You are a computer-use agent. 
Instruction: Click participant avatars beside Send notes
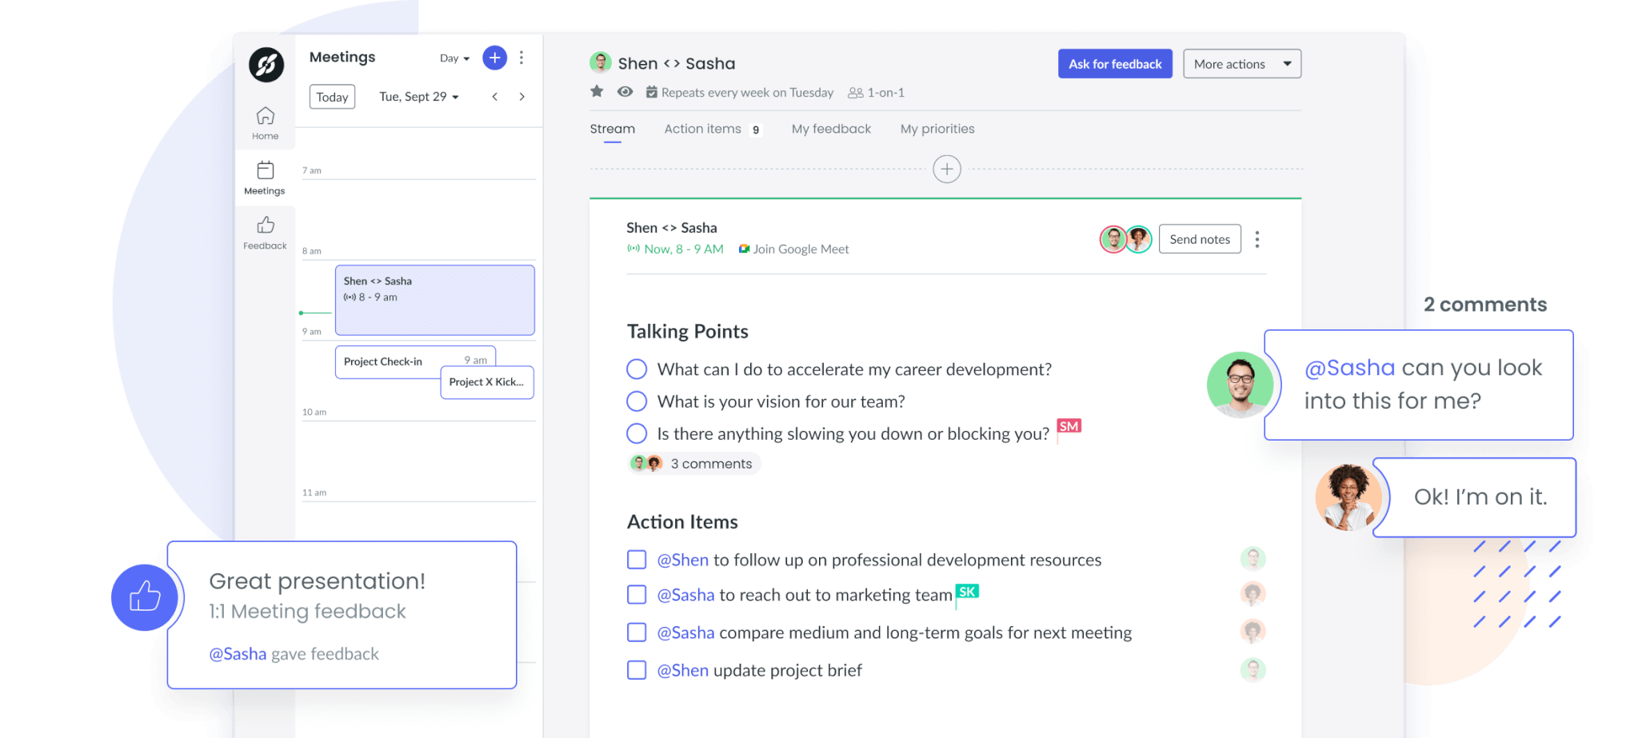[1125, 239]
